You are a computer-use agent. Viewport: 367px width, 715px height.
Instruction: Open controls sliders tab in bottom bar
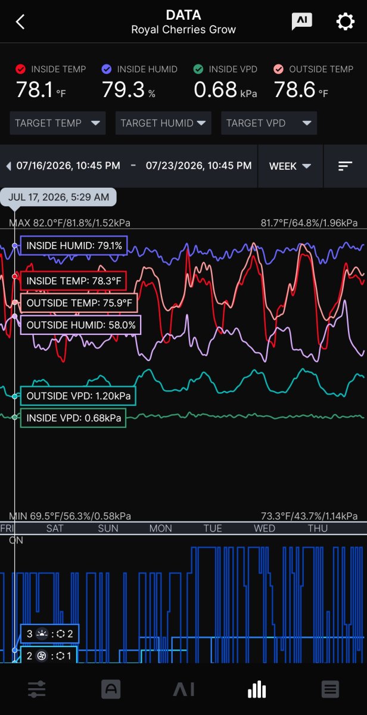click(37, 689)
